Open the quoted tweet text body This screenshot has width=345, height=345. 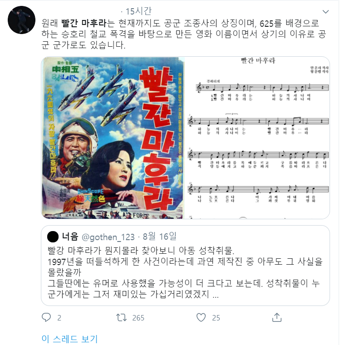[185, 272]
